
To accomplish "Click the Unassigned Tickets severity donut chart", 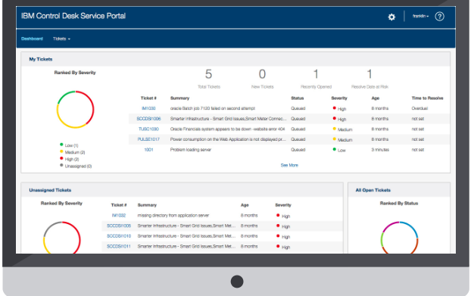I will (62, 238).
